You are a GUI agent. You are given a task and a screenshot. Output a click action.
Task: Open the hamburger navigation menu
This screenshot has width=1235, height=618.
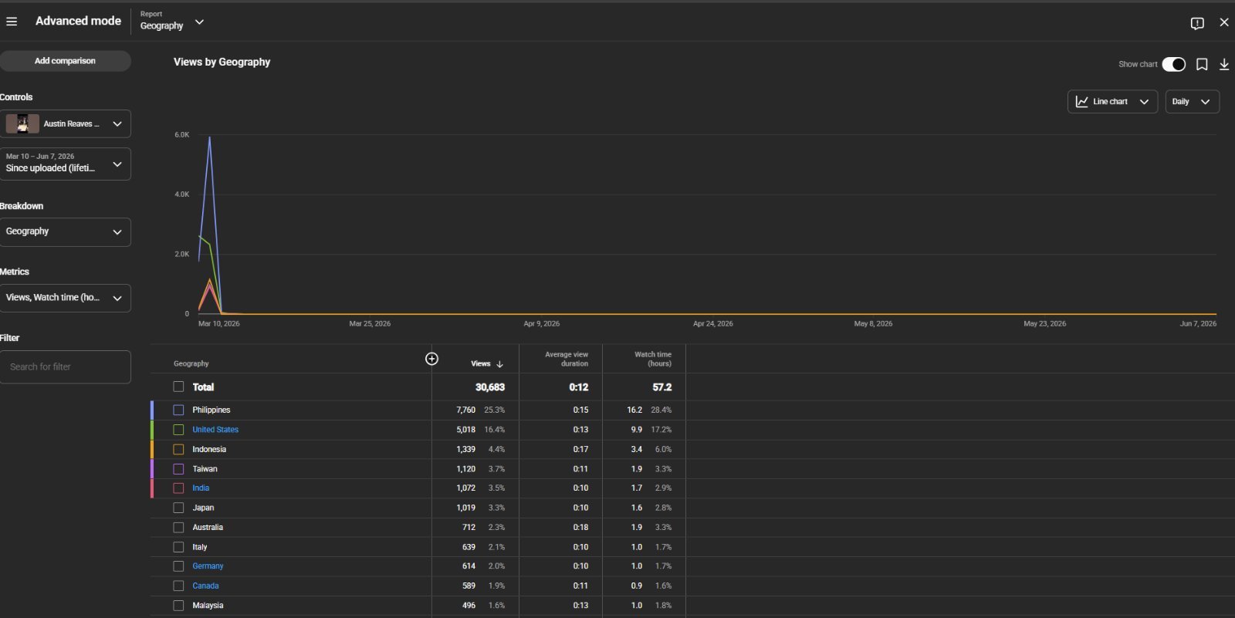pyautogui.click(x=12, y=22)
